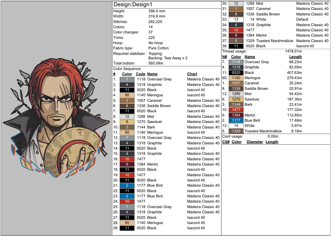
Task: Click Blue Bird name in sequence row 23
Action: [x=155, y=196]
